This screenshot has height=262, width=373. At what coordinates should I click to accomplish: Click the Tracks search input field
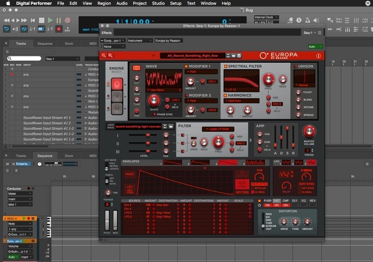coord(25,58)
